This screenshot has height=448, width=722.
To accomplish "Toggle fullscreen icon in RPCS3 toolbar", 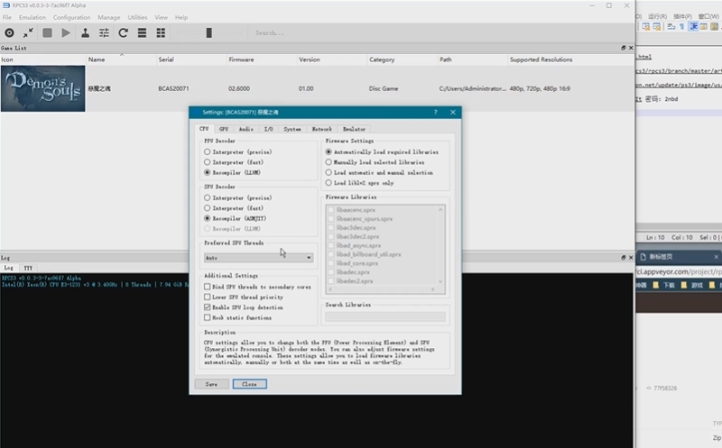I will tap(28, 32).
